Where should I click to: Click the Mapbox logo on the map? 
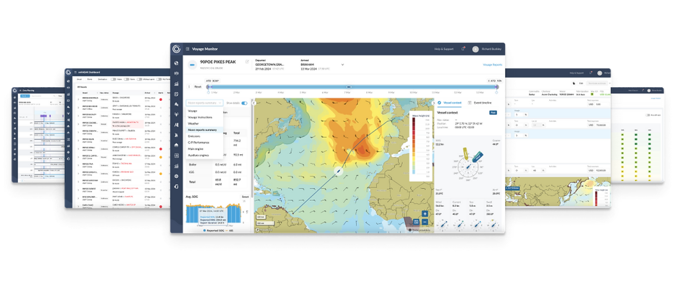[x=263, y=230]
